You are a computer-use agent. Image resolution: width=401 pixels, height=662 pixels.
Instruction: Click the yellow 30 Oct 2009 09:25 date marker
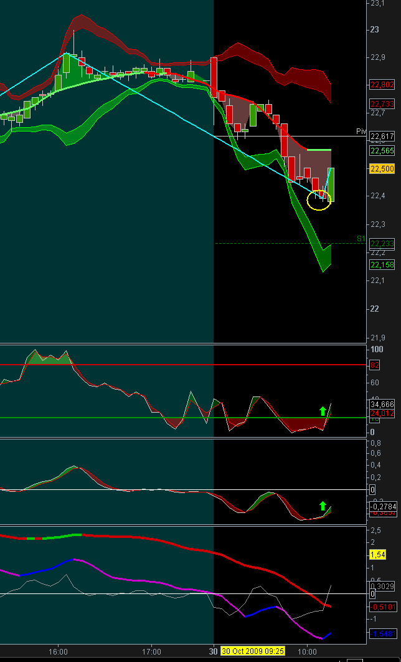(253, 650)
